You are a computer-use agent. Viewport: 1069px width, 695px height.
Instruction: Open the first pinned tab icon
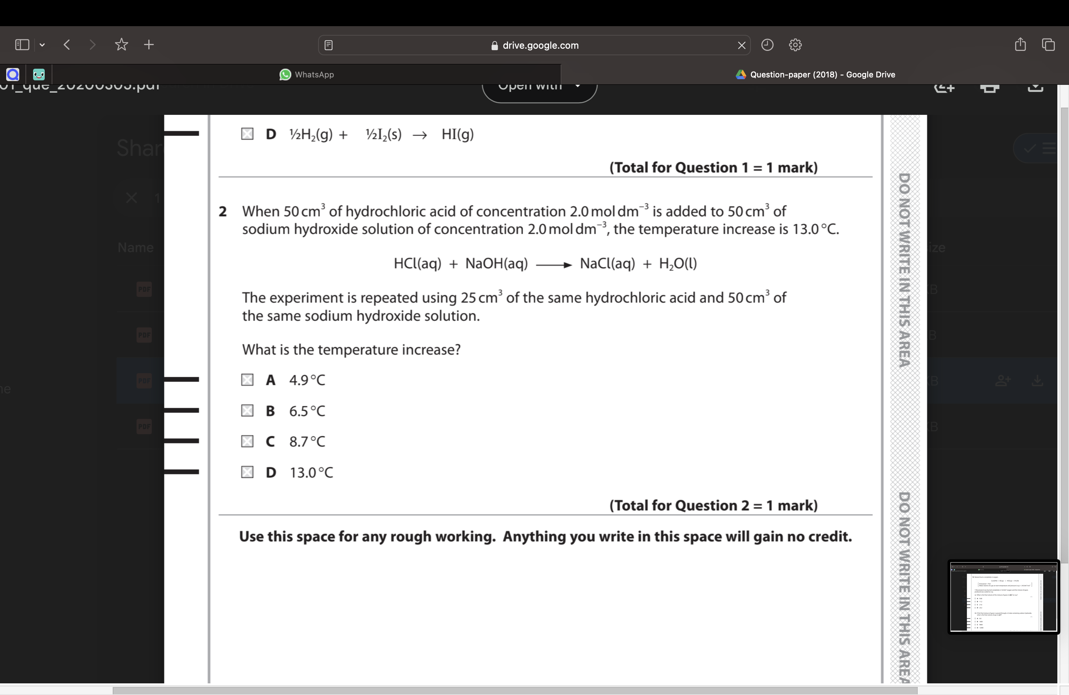click(x=13, y=74)
